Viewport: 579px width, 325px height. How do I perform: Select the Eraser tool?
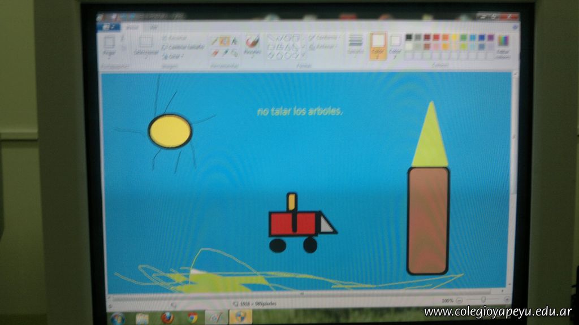click(x=215, y=53)
